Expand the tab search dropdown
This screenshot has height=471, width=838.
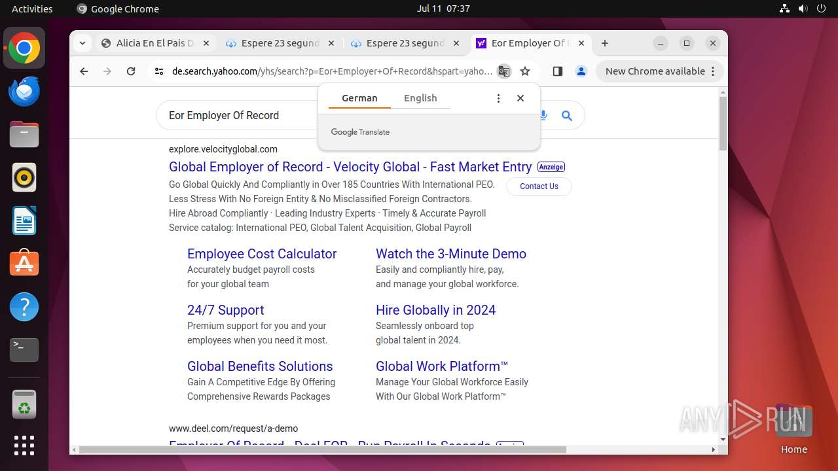tap(82, 43)
